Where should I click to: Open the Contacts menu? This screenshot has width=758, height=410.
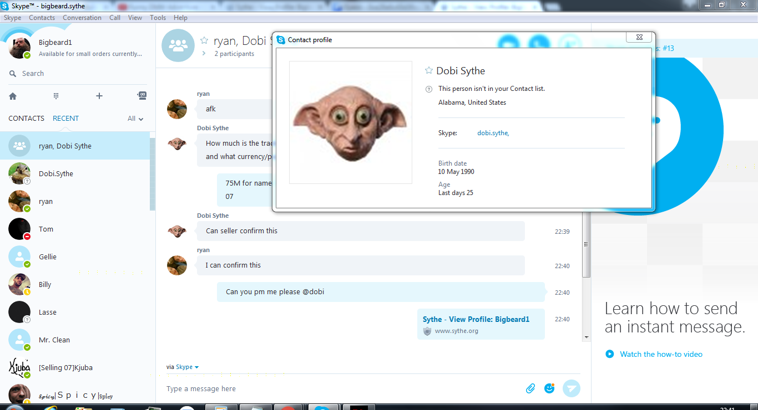tap(42, 18)
